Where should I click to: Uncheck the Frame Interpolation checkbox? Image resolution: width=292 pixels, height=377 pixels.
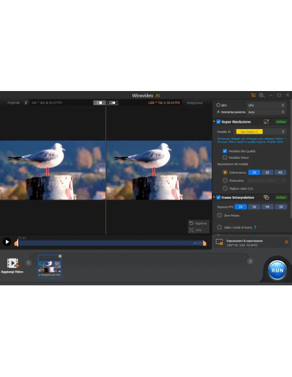coord(218,198)
